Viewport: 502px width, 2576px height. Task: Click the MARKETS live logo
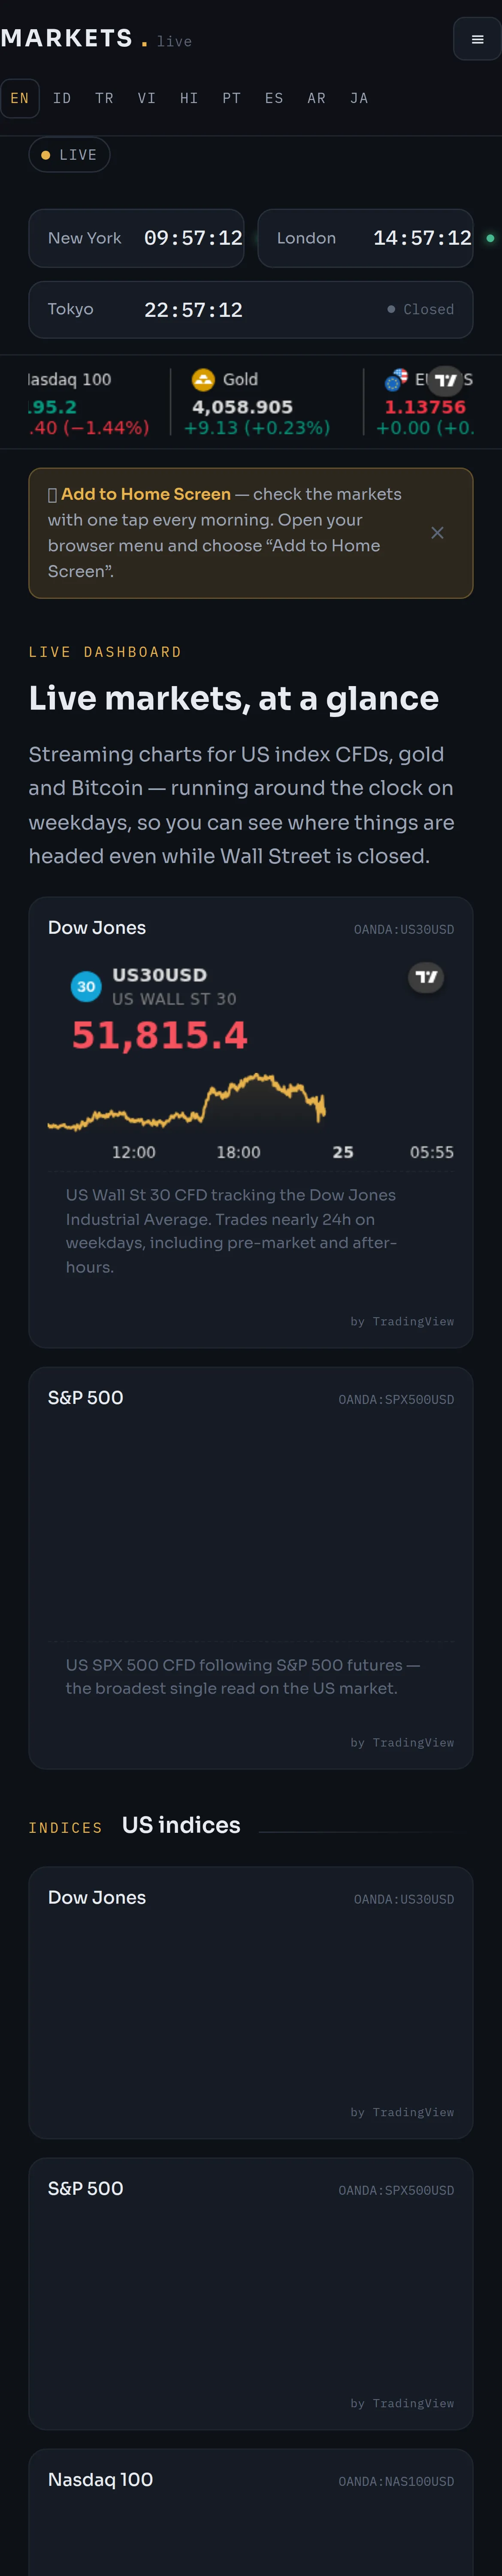point(96,39)
